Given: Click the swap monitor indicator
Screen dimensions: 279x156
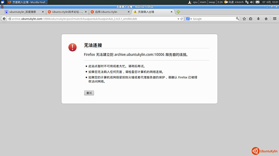Looking at the screenshot, I should point(212,2).
